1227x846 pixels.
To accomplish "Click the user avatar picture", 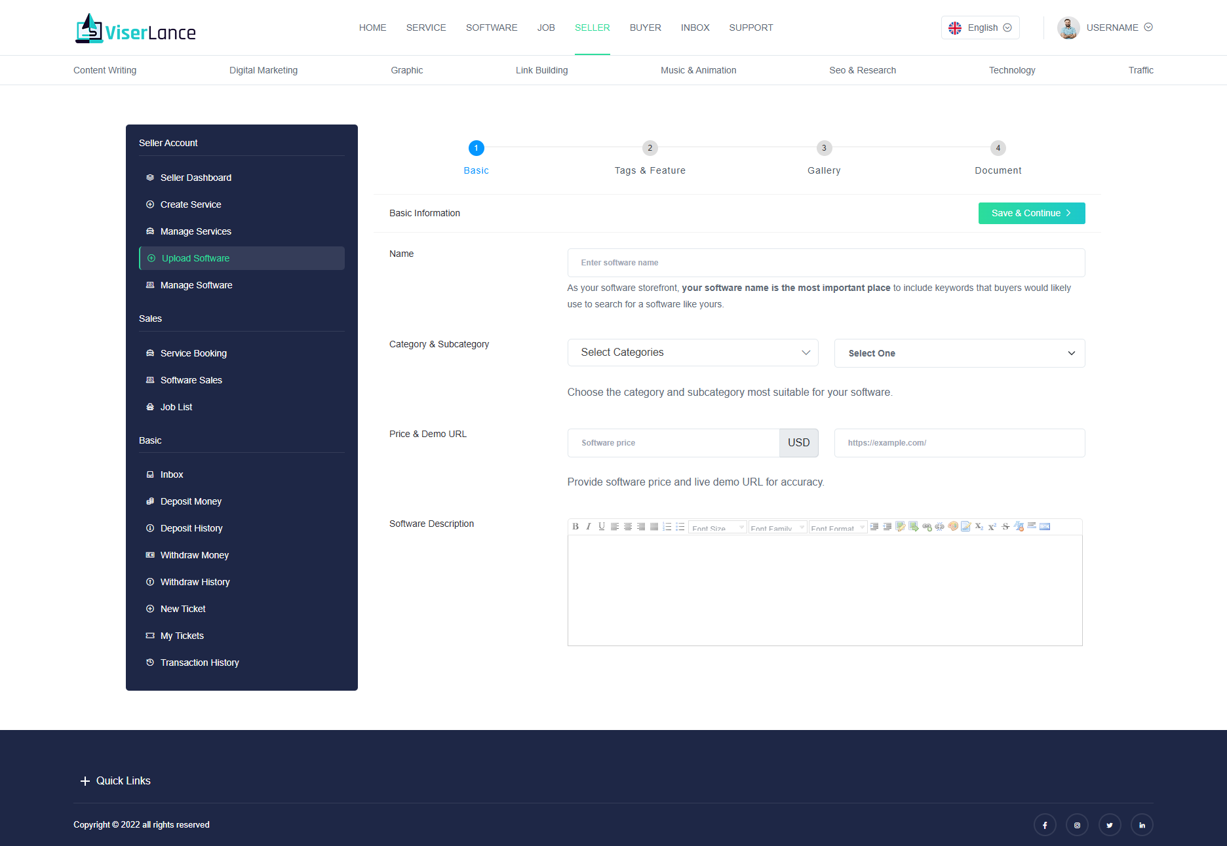I will pos(1068,28).
